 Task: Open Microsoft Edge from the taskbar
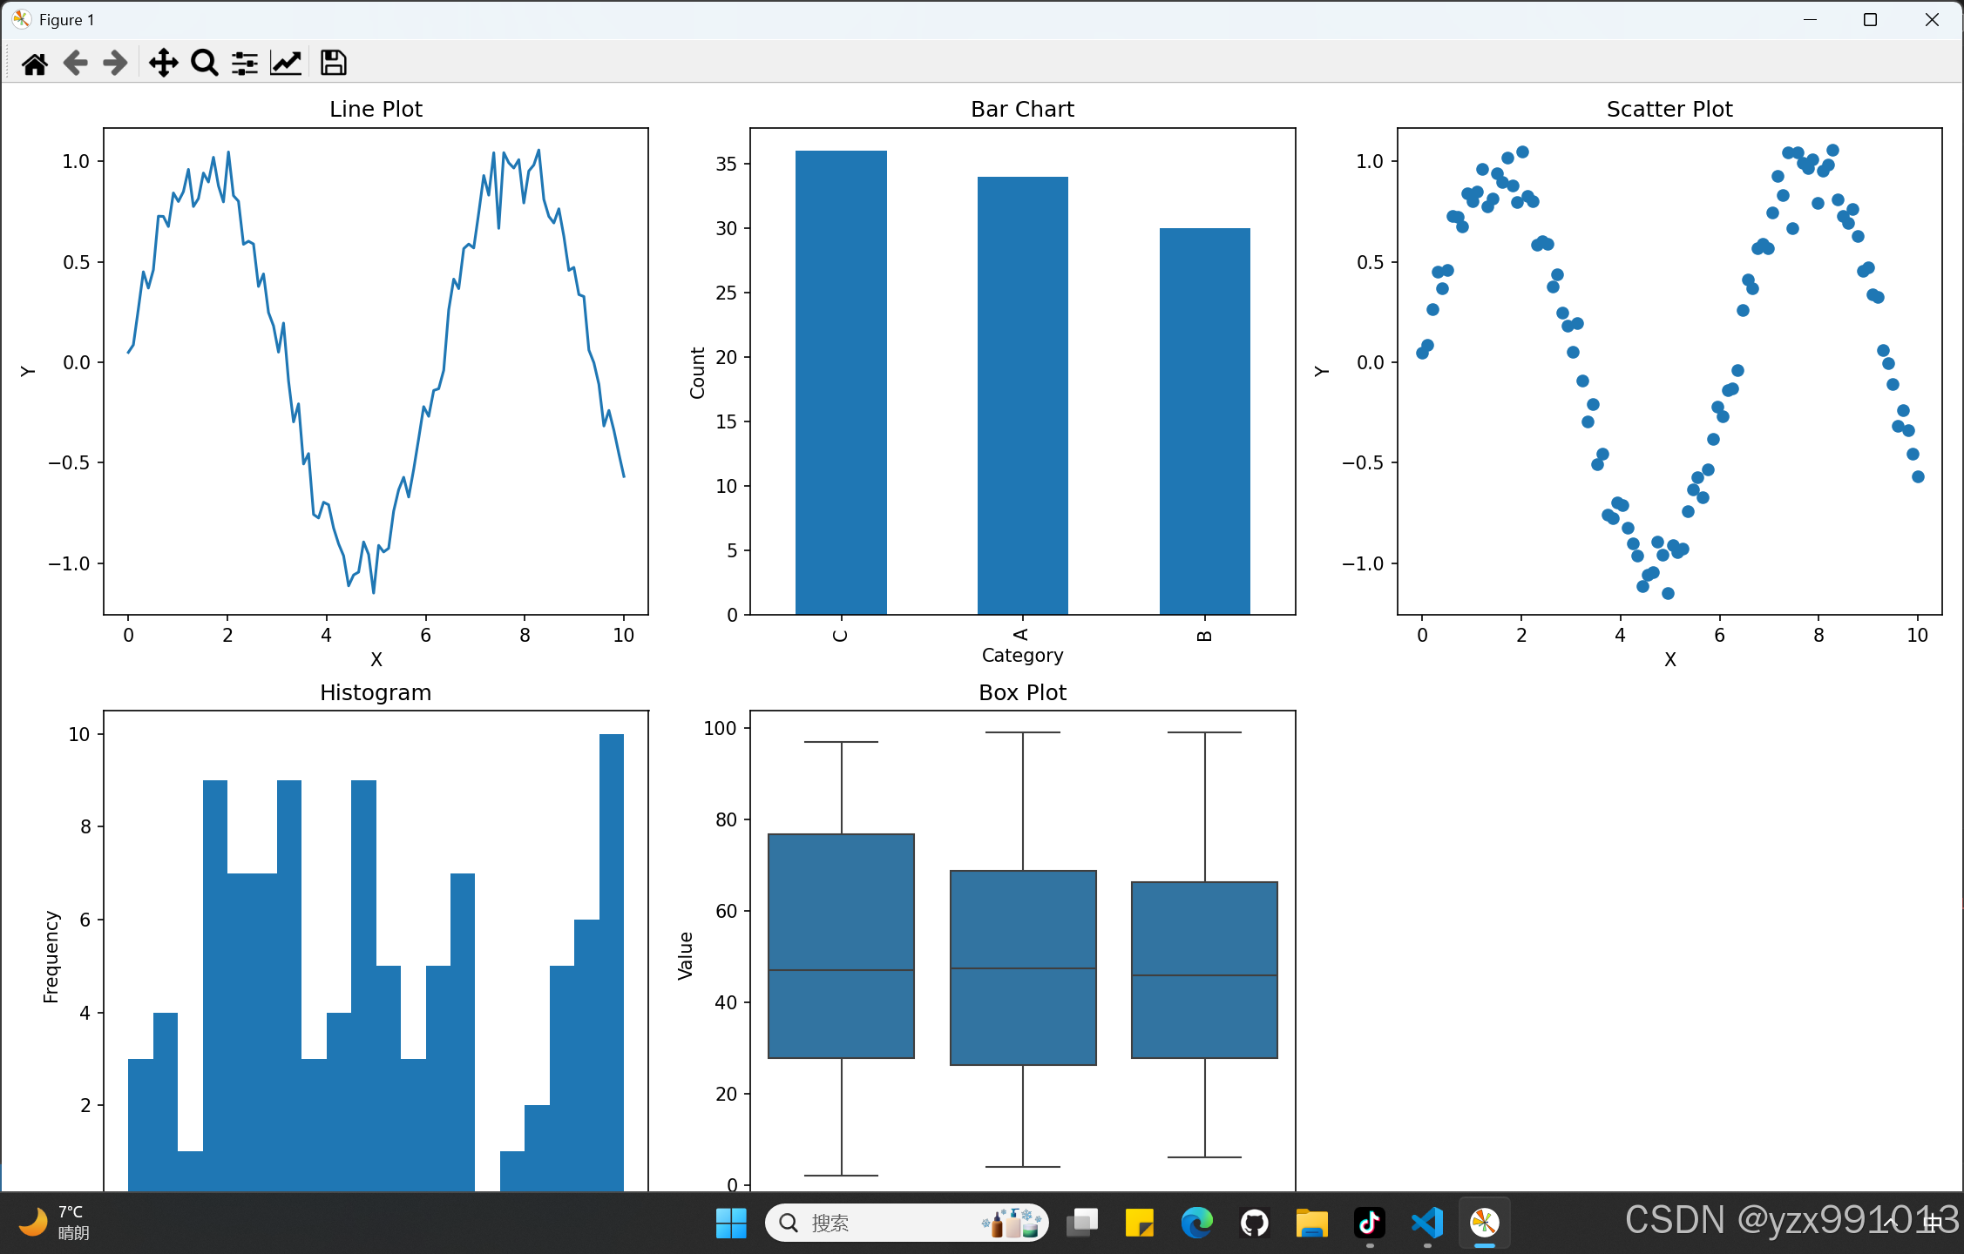coord(1196,1223)
